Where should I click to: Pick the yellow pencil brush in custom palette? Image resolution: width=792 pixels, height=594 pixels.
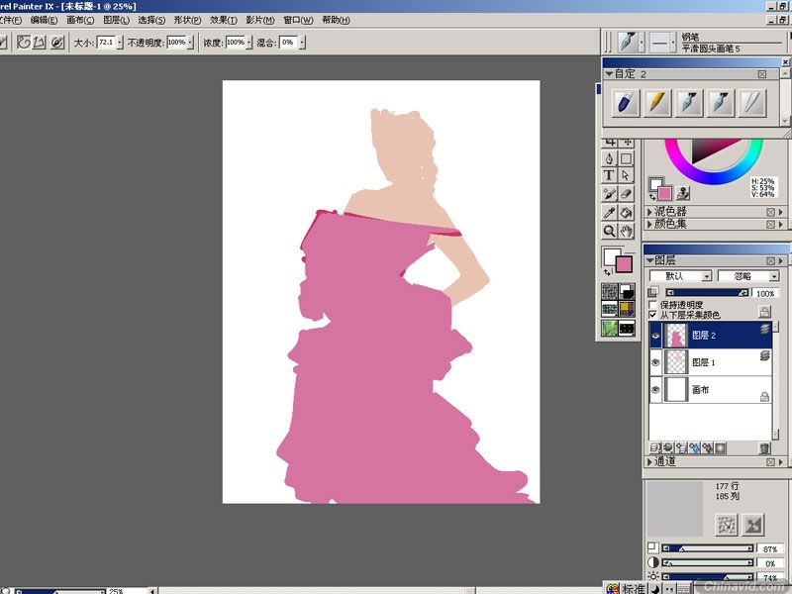point(658,102)
